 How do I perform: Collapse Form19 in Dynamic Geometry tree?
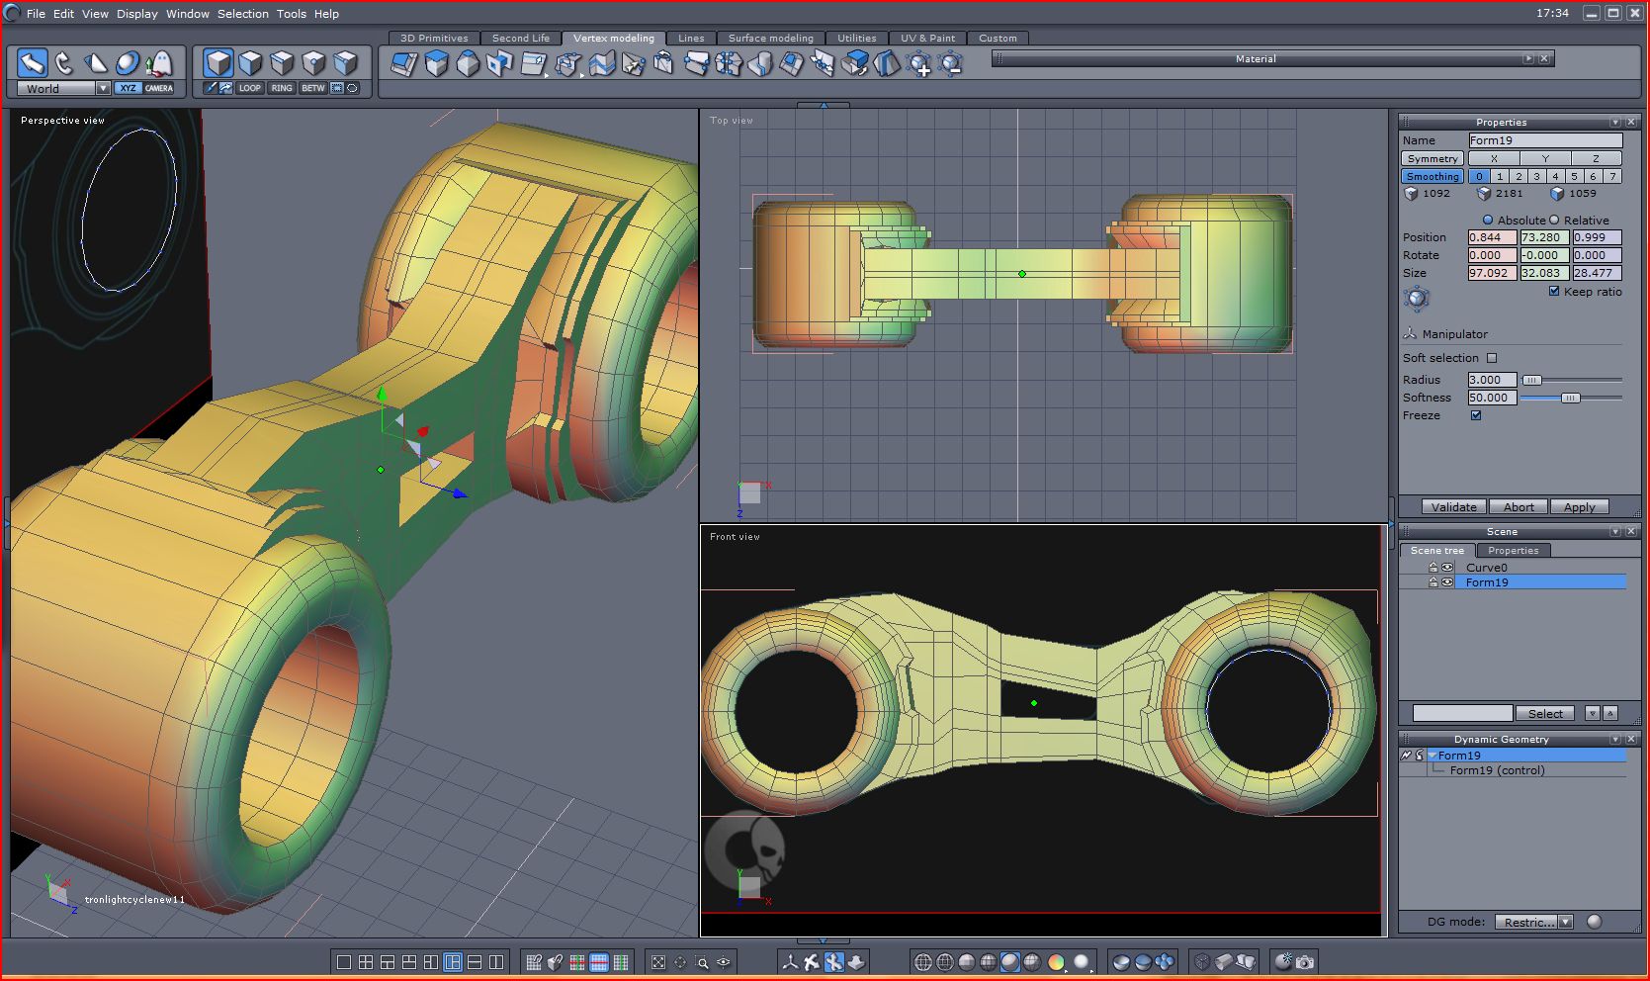[x=1432, y=756]
